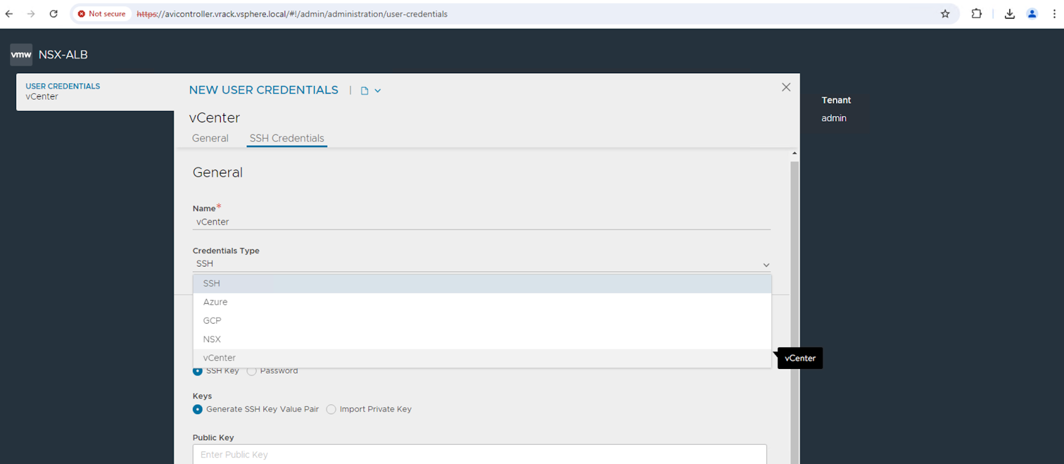Click the document icon beside New User Credentials

[364, 90]
